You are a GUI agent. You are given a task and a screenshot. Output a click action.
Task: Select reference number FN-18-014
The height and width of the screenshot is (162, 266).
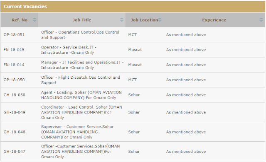(14, 65)
